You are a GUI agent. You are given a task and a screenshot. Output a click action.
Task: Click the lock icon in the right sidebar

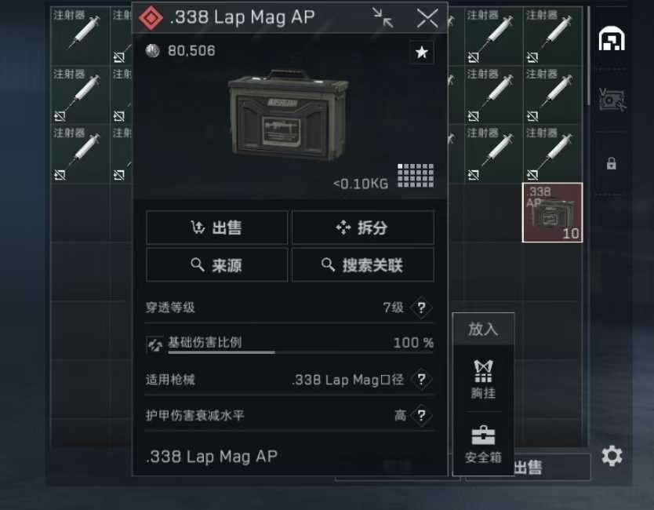(x=612, y=163)
